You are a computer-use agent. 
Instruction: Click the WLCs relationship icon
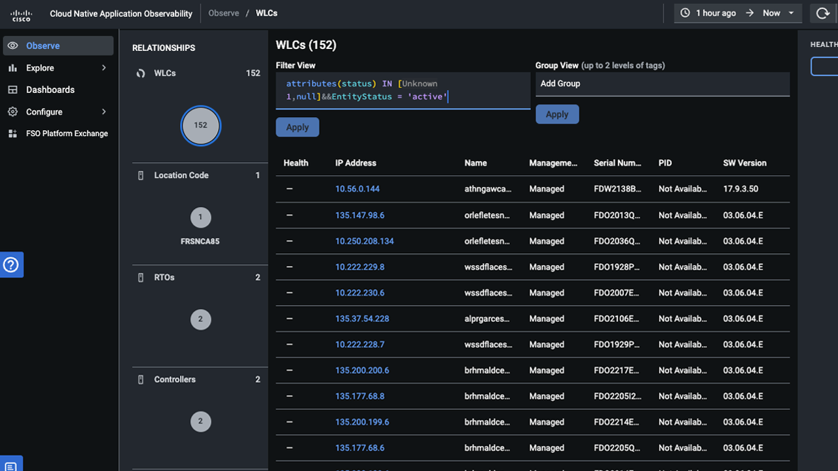140,73
